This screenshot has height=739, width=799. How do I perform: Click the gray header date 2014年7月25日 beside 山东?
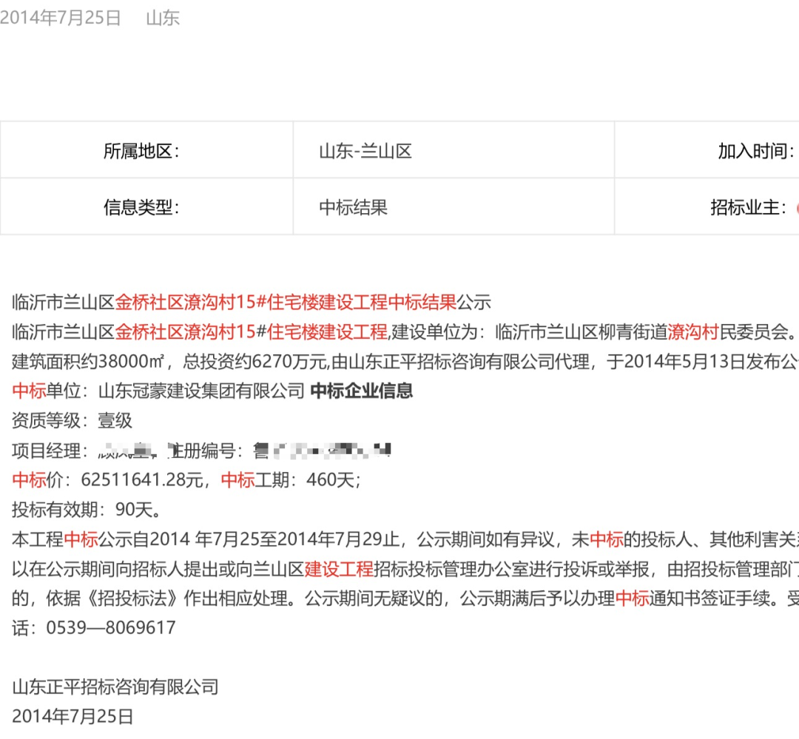click(x=60, y=18)
